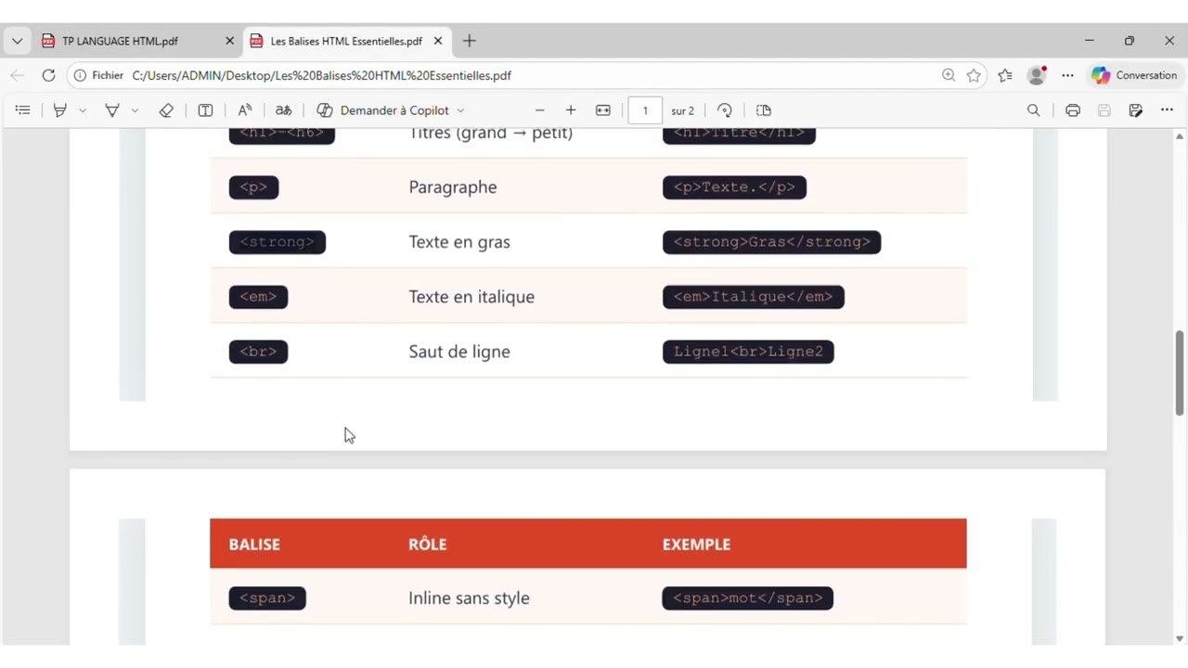Click the <em> tag code badge
Screen dimensions: 1188x668
pyautogui.click(x=258, y=296)
